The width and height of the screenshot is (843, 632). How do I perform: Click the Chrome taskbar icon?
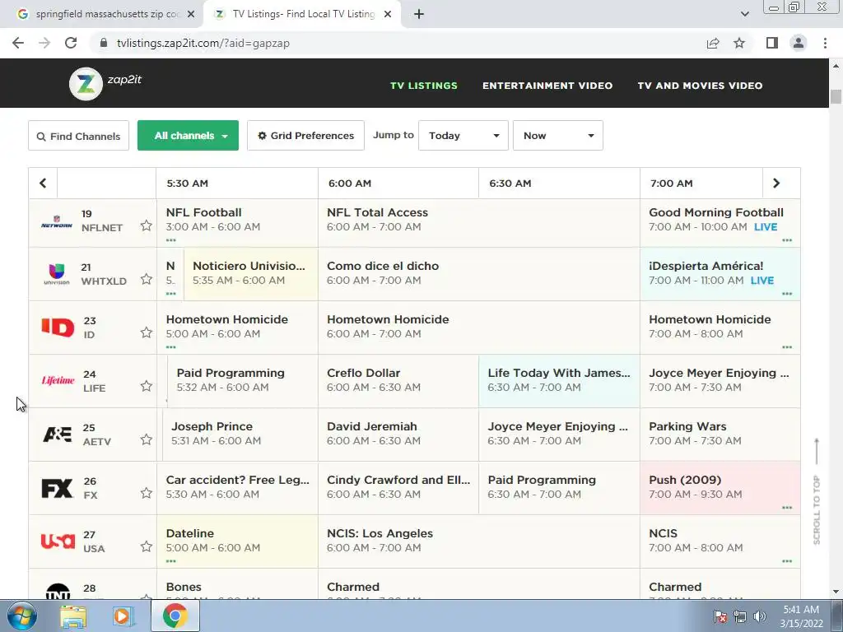coord(175,616)
